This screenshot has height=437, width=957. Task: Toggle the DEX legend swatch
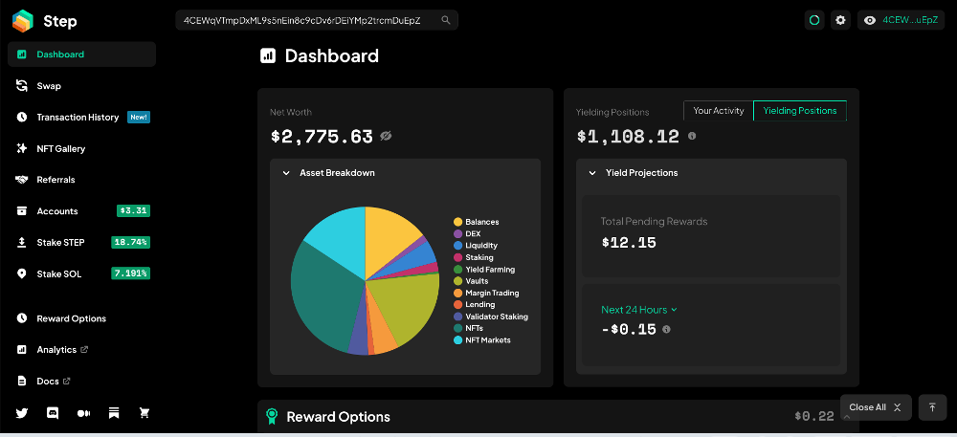coord(457,233)
